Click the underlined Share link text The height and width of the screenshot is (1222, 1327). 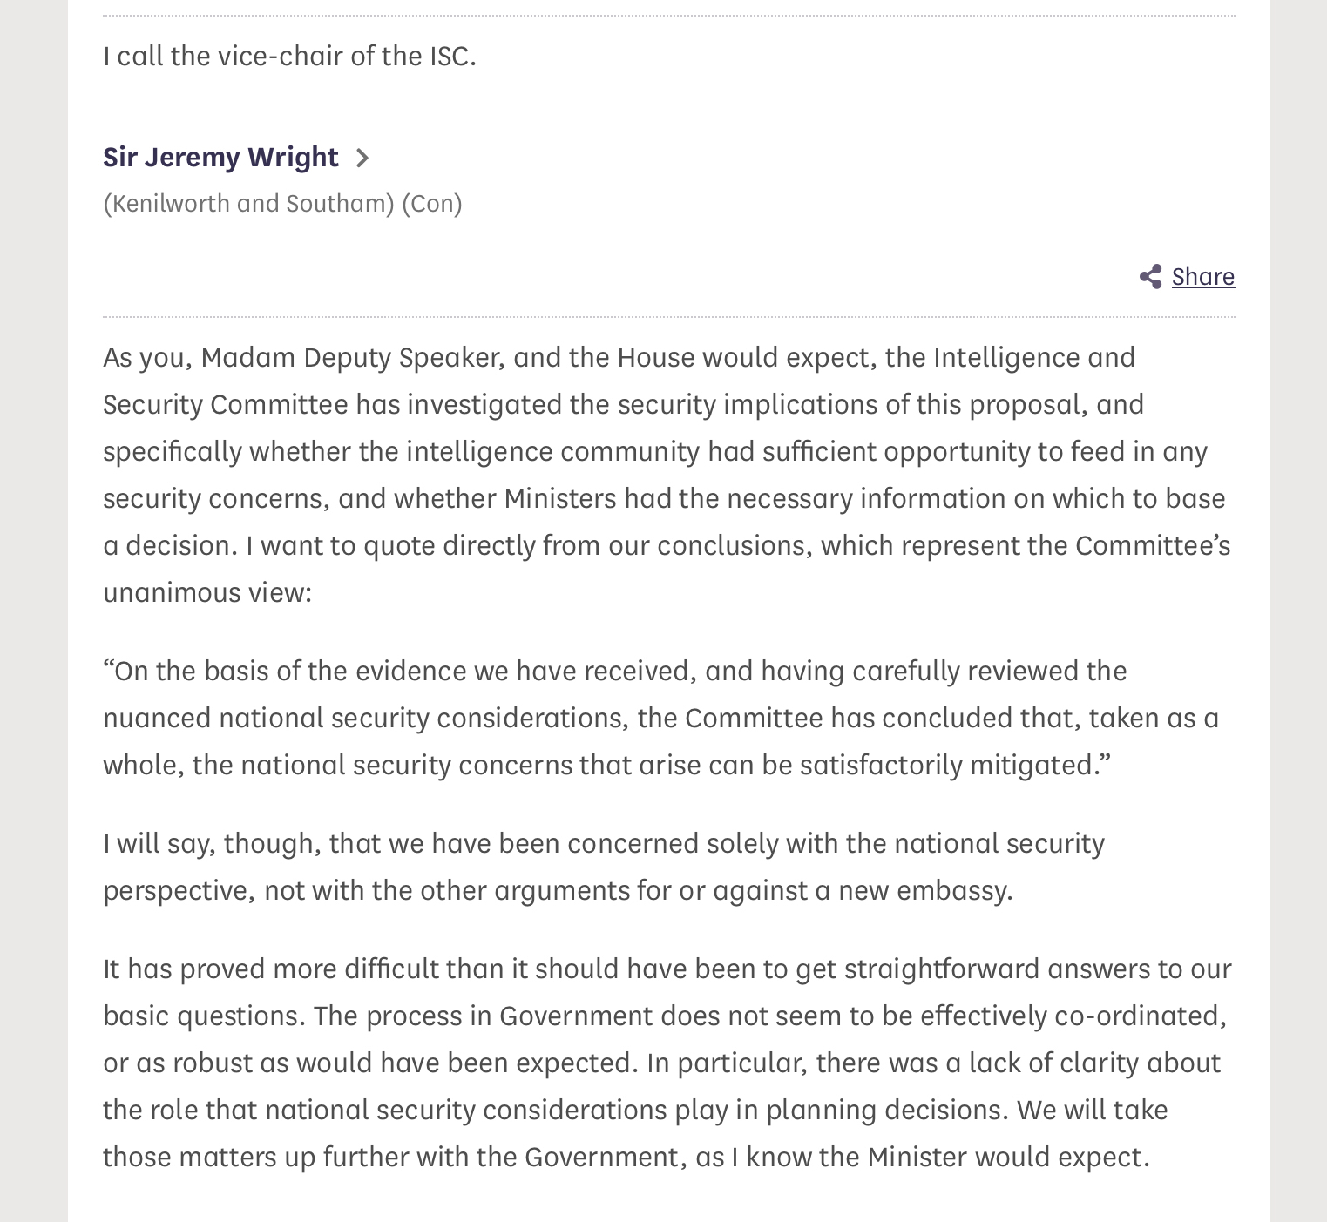1202,277
